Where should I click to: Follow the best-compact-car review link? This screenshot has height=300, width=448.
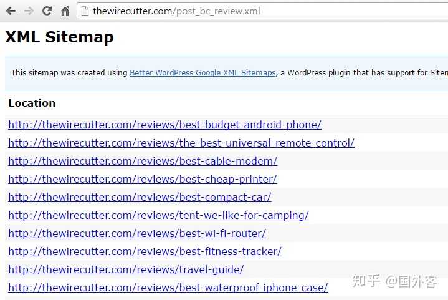point(140,197)
